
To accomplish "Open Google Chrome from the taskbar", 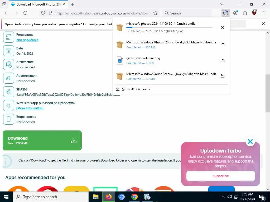I will [134, 197].
